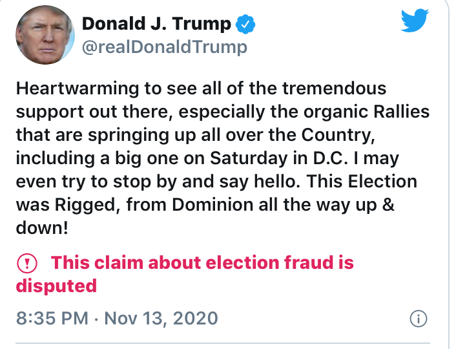Click the Donald J. Trump display name
This screenshot has height=349, width=456.
coord(157,24)
